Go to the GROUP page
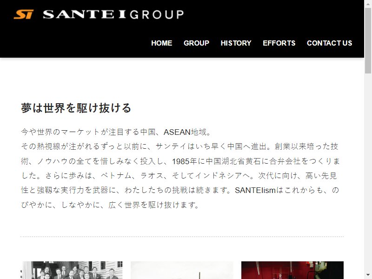372x279 pixels. (x=196, y=43)
